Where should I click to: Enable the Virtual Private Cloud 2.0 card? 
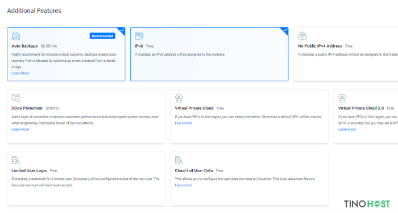coord(366,116)
